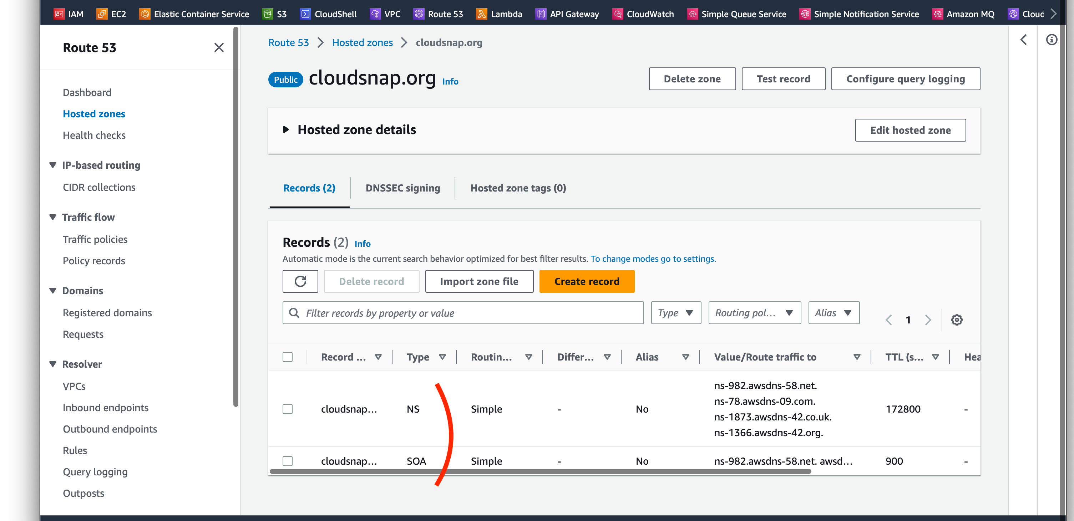The height and width of the screenshot is (521, 1074).
Task: Open the IAM service shortcut icon
Action: [x=59, y=14]
